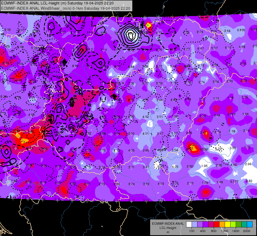Click the legend tick label '1200'
Image resolution: width=257 pixels, height=236 pixels.
tap(224, 231)
